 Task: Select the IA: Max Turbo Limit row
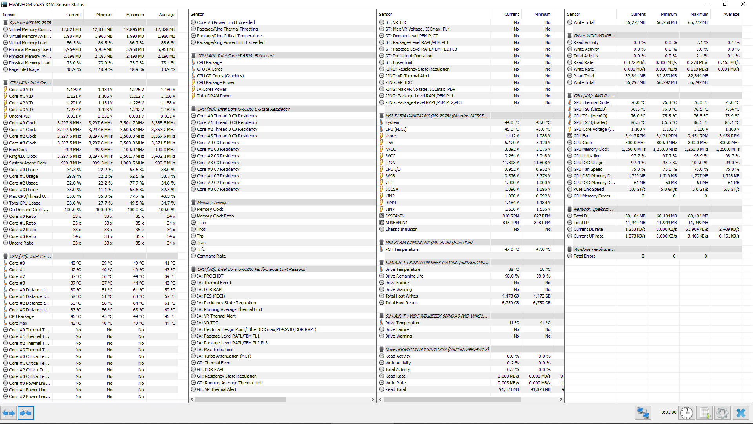coord(282,349)
